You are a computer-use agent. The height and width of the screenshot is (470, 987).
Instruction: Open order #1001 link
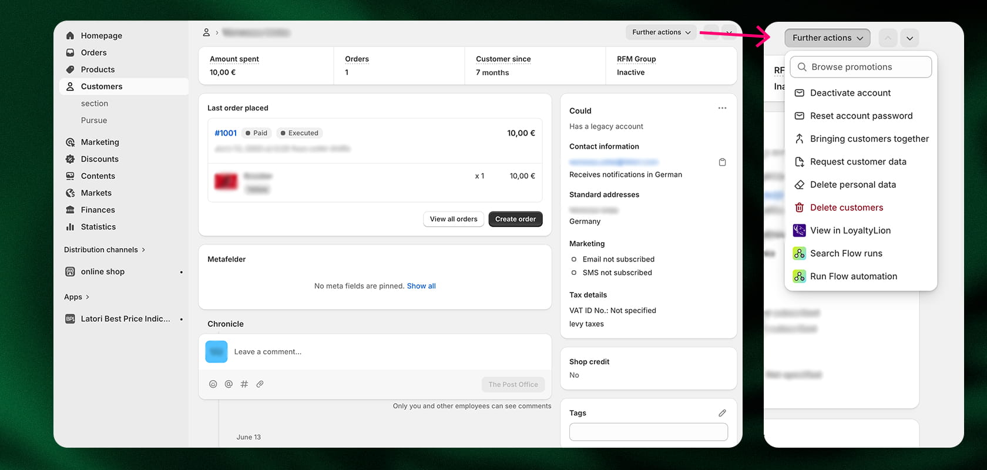pos(226,133)
